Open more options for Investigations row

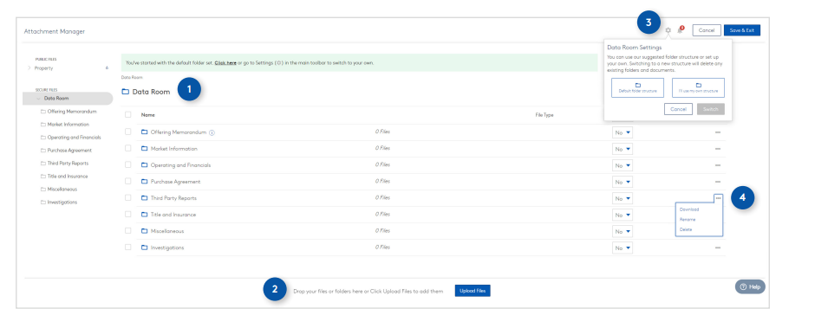(718, 248)
